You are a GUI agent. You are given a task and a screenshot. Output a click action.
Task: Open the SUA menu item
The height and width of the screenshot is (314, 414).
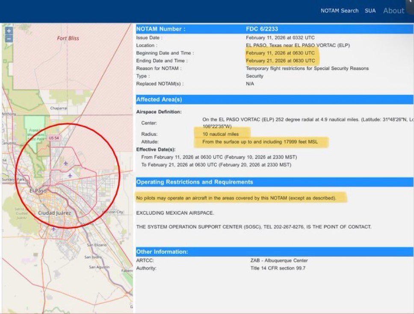pos(370,11)
